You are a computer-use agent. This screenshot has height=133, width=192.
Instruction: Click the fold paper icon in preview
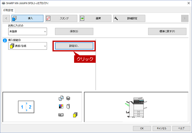tap(68, 106)
